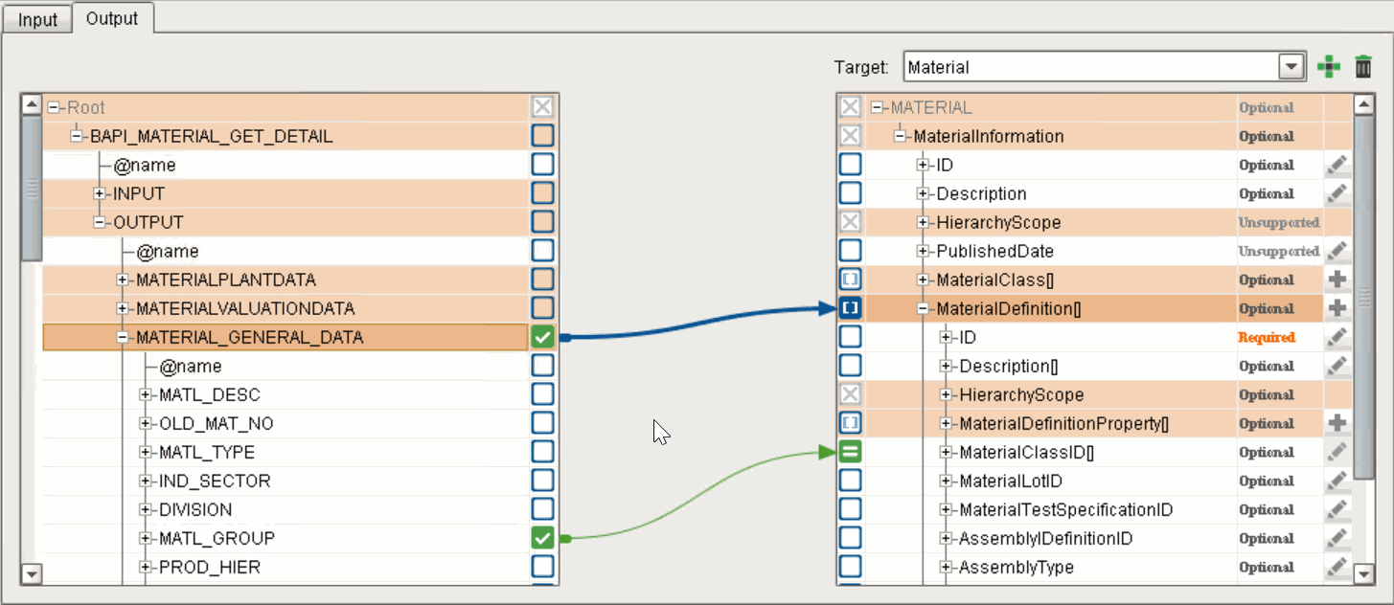1394x605 pixels.
Task: Click the green equals mapping icon for MaterialClassID[]
Action: pyautogui.click(x=850, y=452)
